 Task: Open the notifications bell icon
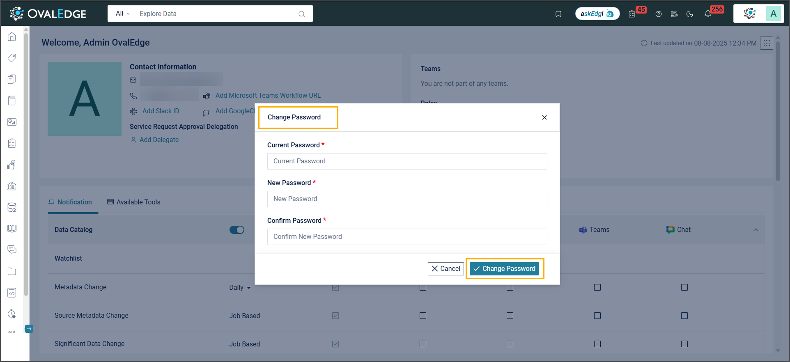(x=707, y=14)
